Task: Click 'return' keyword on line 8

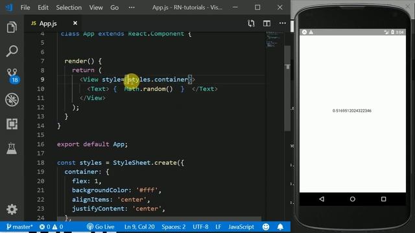Action: tap(83, 71)
